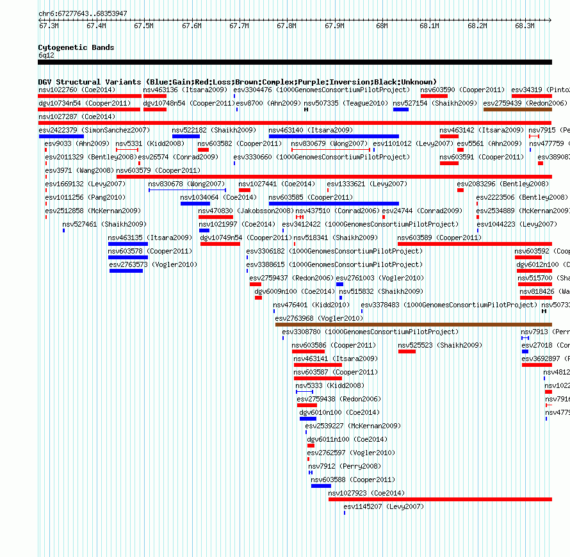
Task: Click the nsv5333 (Kidd2008) label
Action: pyautogui.click(x=330, y=385)
